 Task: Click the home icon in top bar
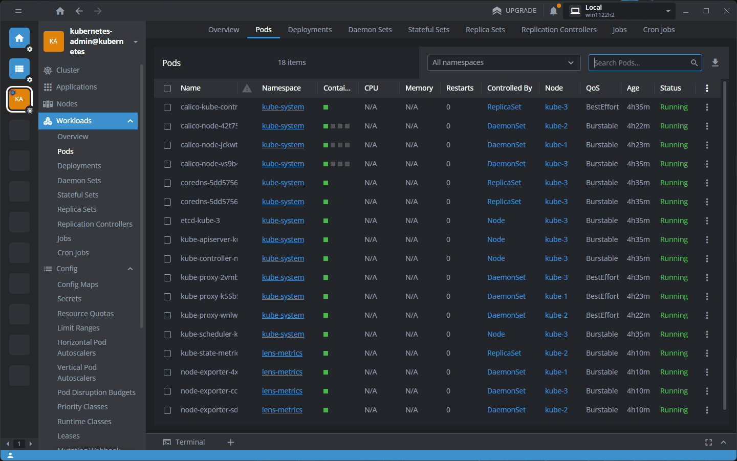pyautogui.click(x=60, y=11)
